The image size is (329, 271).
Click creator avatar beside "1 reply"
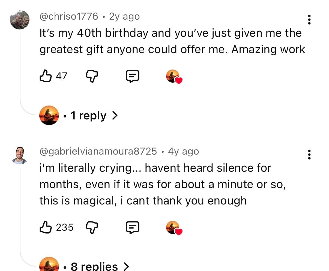click(49, 115)
